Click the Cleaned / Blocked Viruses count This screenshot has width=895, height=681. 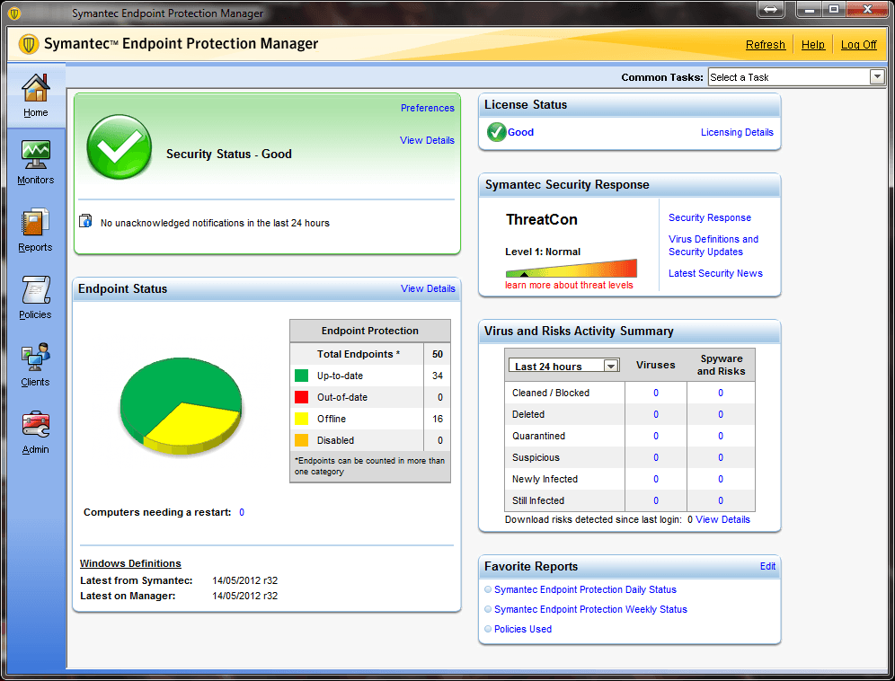click(656, 393)
